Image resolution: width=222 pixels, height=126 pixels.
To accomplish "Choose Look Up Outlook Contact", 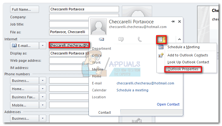I will pyautogui.click(x=188, y=62).
